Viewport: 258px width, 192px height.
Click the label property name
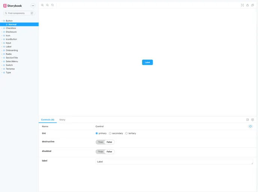point(45,160)
